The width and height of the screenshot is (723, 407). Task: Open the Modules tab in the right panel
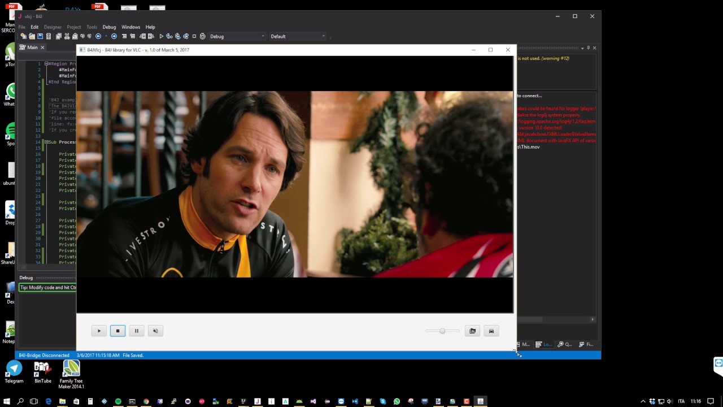coord(523,344)
